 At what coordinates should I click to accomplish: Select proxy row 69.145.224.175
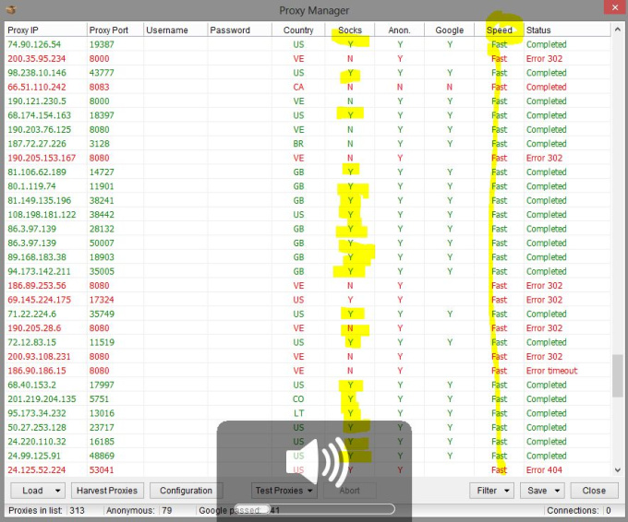click(x=308, y=300)
